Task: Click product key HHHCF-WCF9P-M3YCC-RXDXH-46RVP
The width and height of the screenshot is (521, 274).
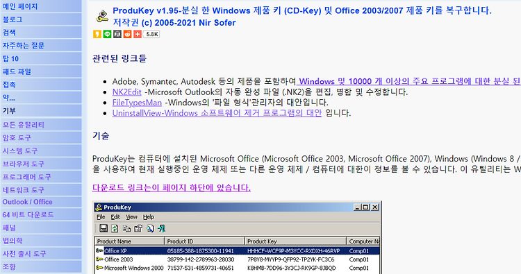Action: 293,251
